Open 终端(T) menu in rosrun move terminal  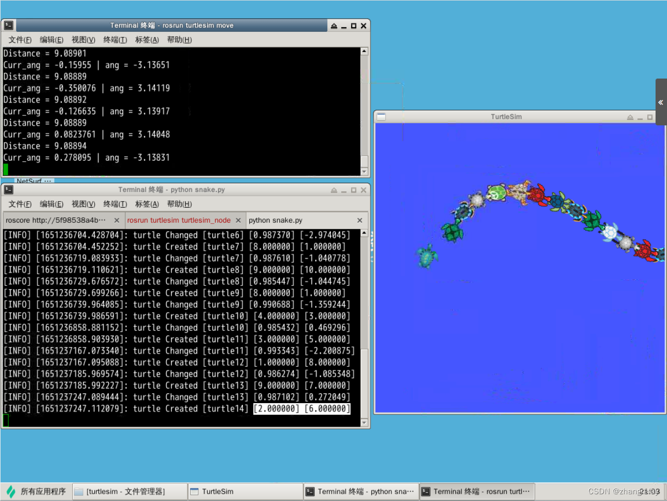point(115,40)
